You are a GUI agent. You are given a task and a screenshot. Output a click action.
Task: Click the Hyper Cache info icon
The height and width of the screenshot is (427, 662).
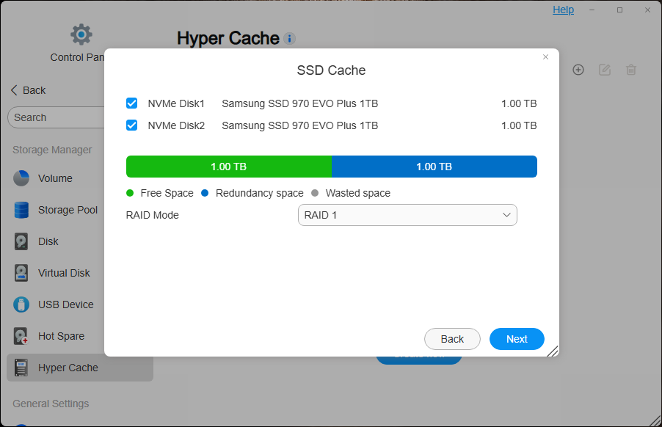coord(290,38)
